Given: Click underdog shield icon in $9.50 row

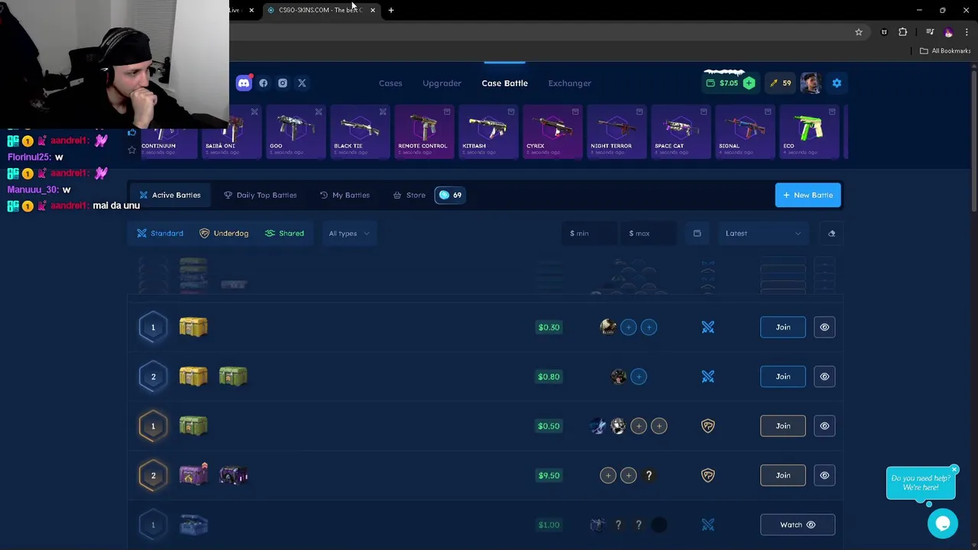Looking at the screenshot, I should tap(708, 475).
